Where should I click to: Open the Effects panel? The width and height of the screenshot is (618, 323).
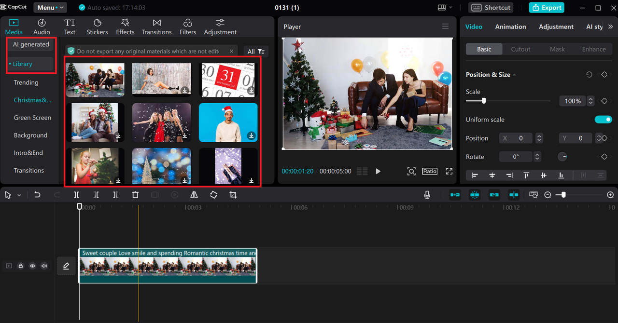pyautogui.click(x=125, y=27)
